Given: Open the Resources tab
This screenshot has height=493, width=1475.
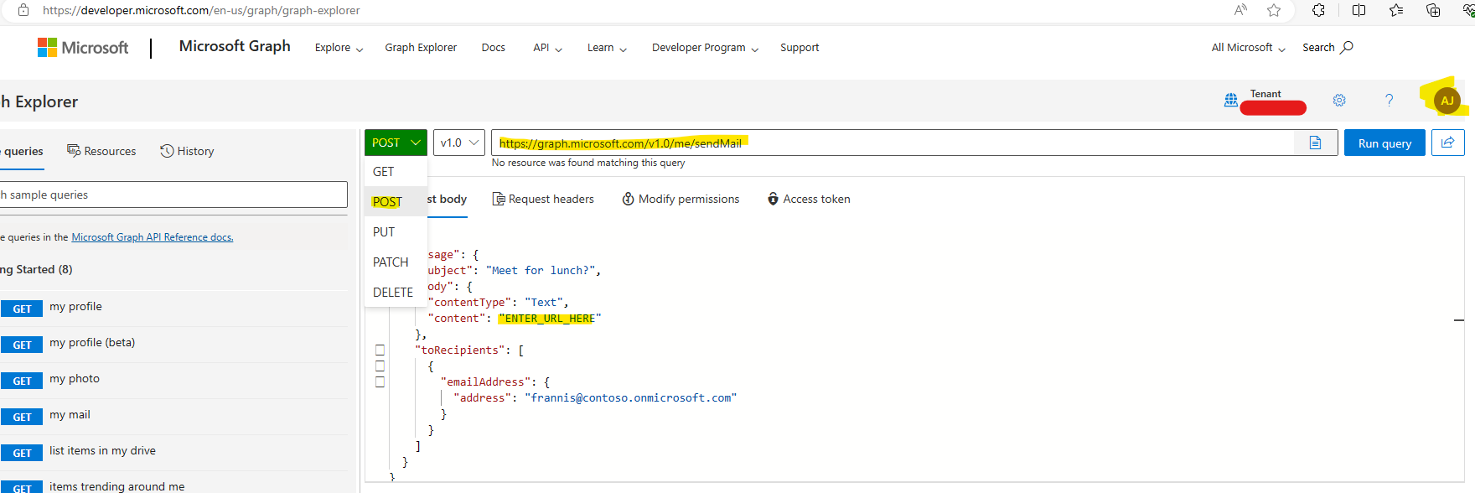Looking at the screenshot, I should point(101,151).
